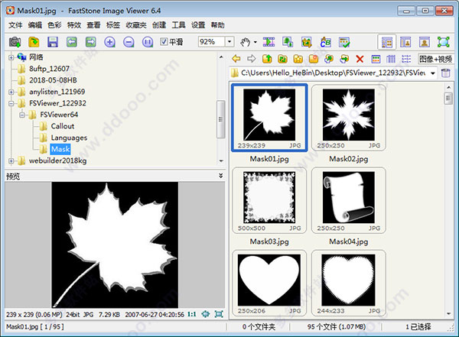This screenshot has height=337, width=459.
Task: Open the 文件 menu
Action: point(15,25)
